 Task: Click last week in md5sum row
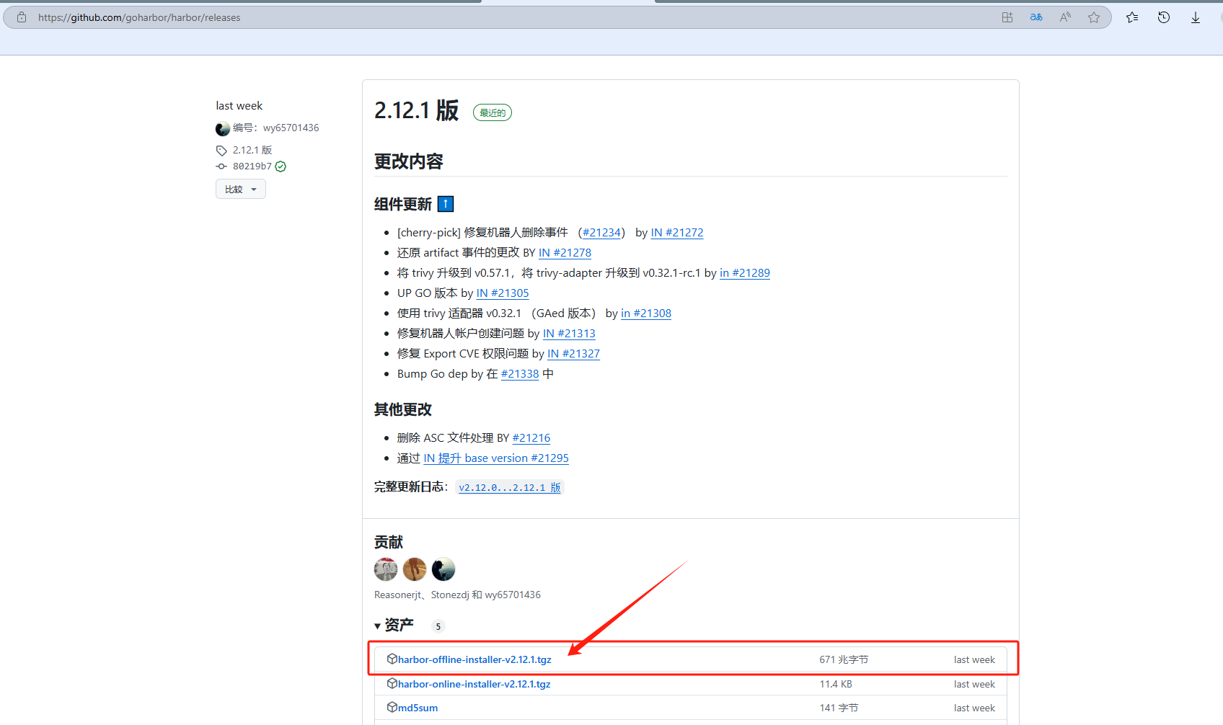[974, 708]
